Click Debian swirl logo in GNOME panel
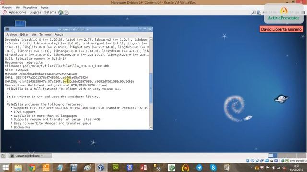Image resolution: width=307 pixels, height=172 pixels. (x=5, y=12)
